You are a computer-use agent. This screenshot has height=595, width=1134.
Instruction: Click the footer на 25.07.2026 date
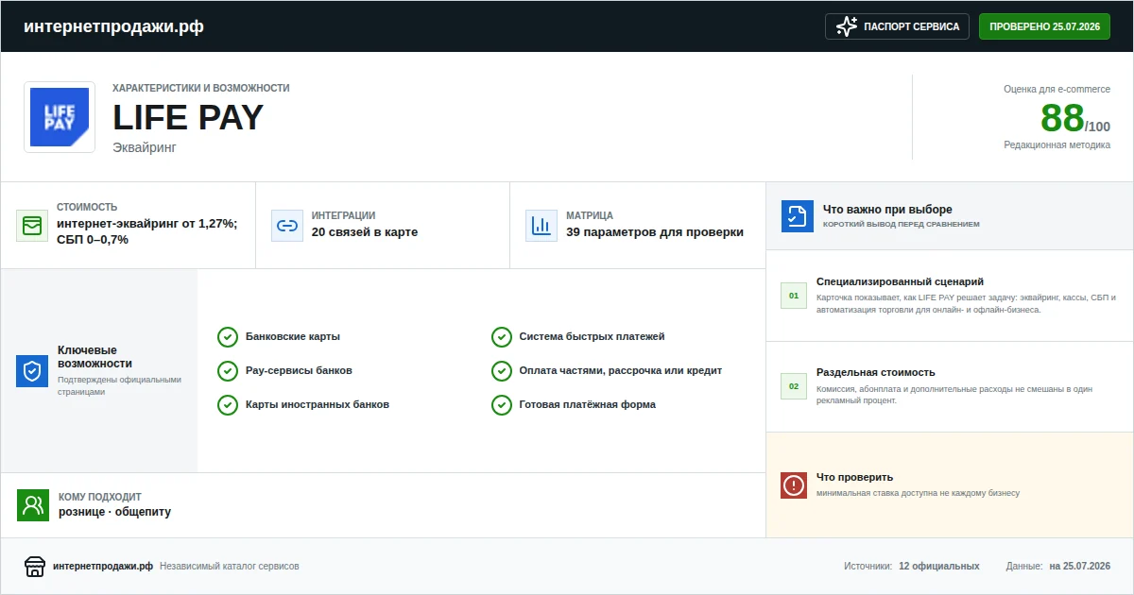coord(1080,567)
